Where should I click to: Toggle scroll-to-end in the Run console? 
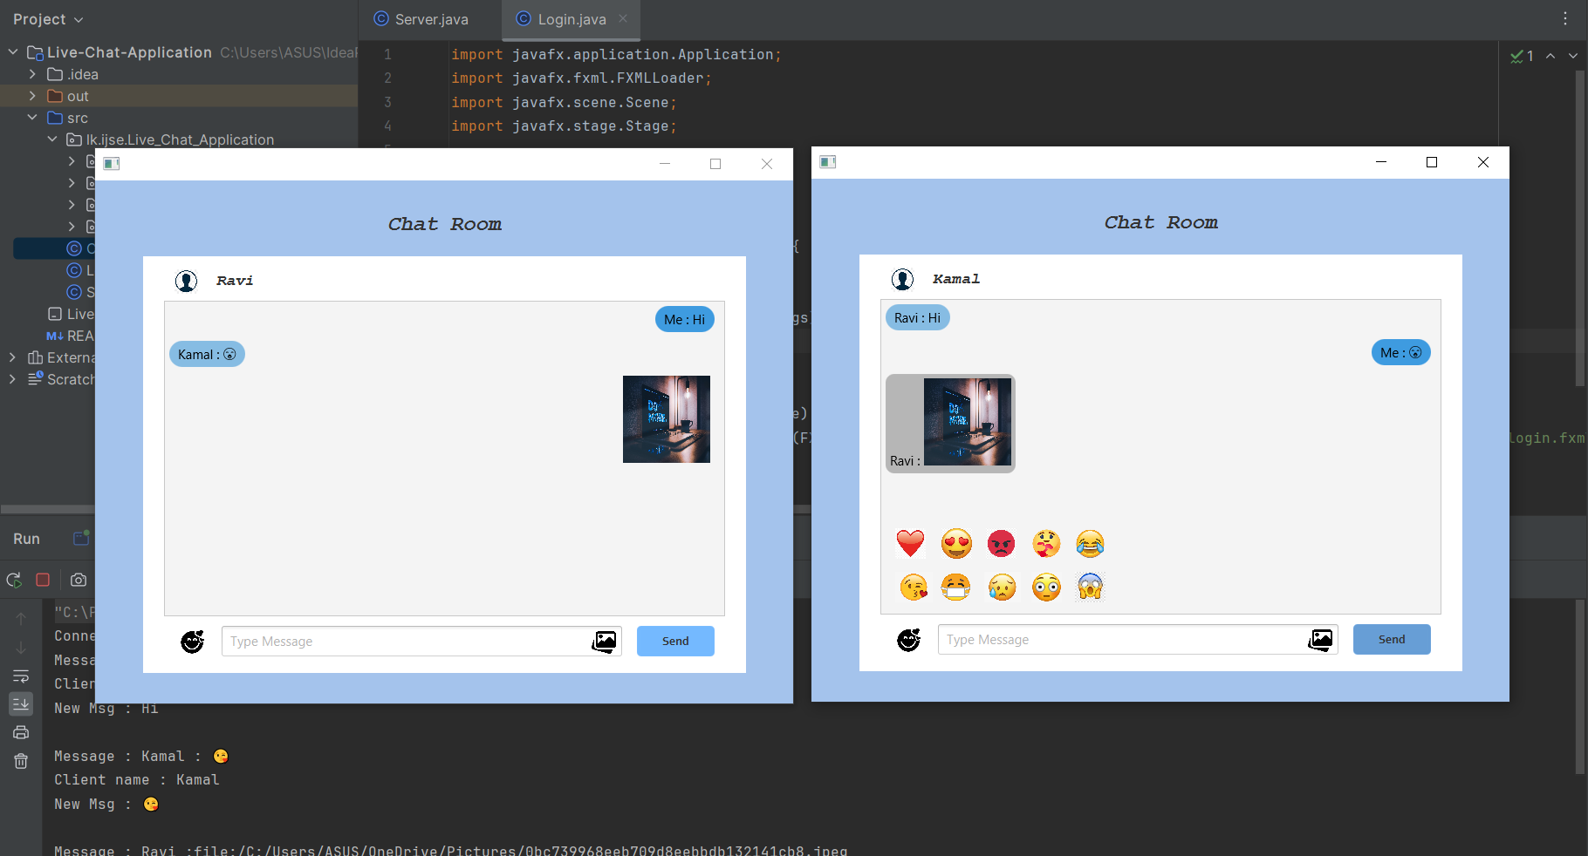pos(20,704)
